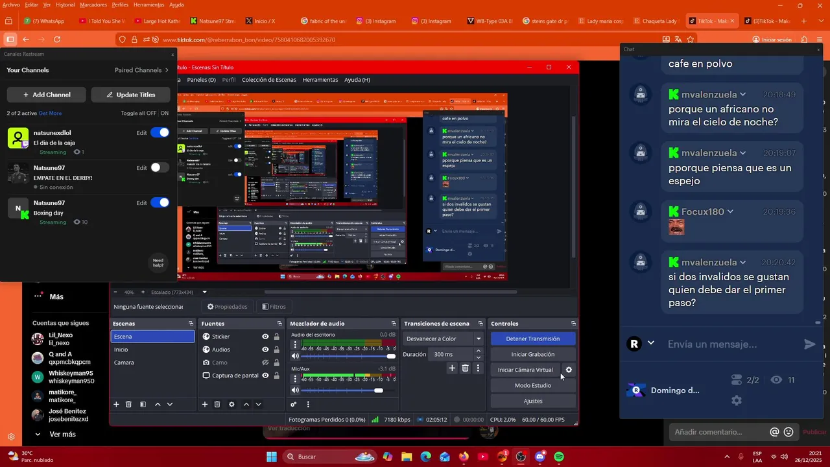Hide the Captura de pantalla source
830x467 pixels.
pos(265,376)
